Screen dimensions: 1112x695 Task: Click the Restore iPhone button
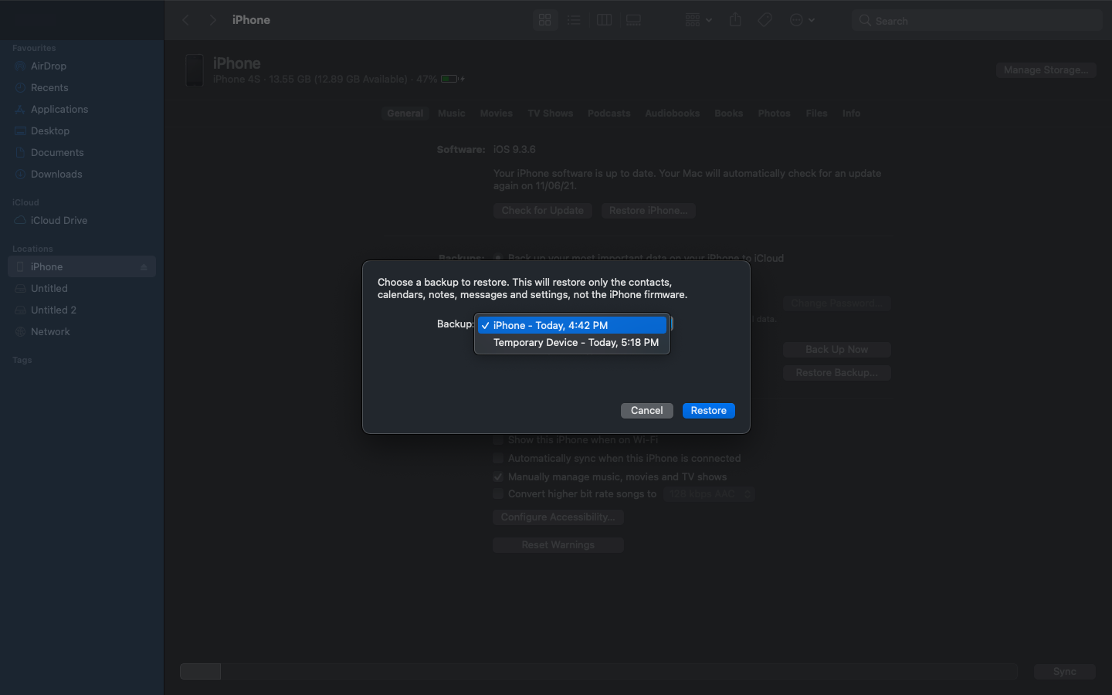(649, 211)
